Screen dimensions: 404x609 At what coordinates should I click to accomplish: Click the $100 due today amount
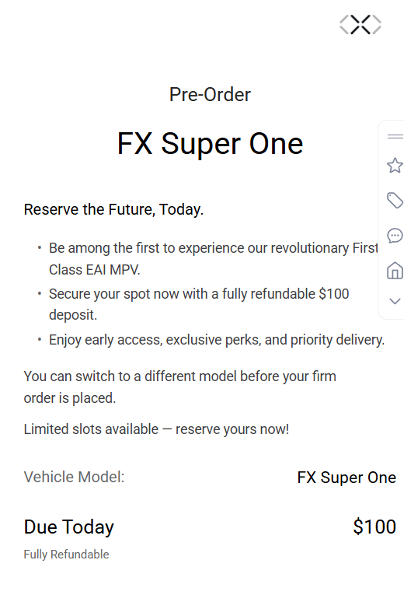(374, 527)
